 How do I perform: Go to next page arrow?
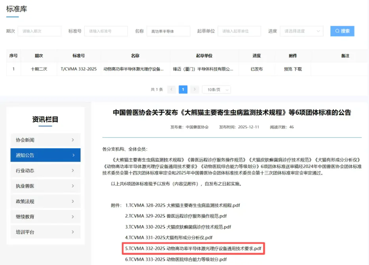pos(195,90)
